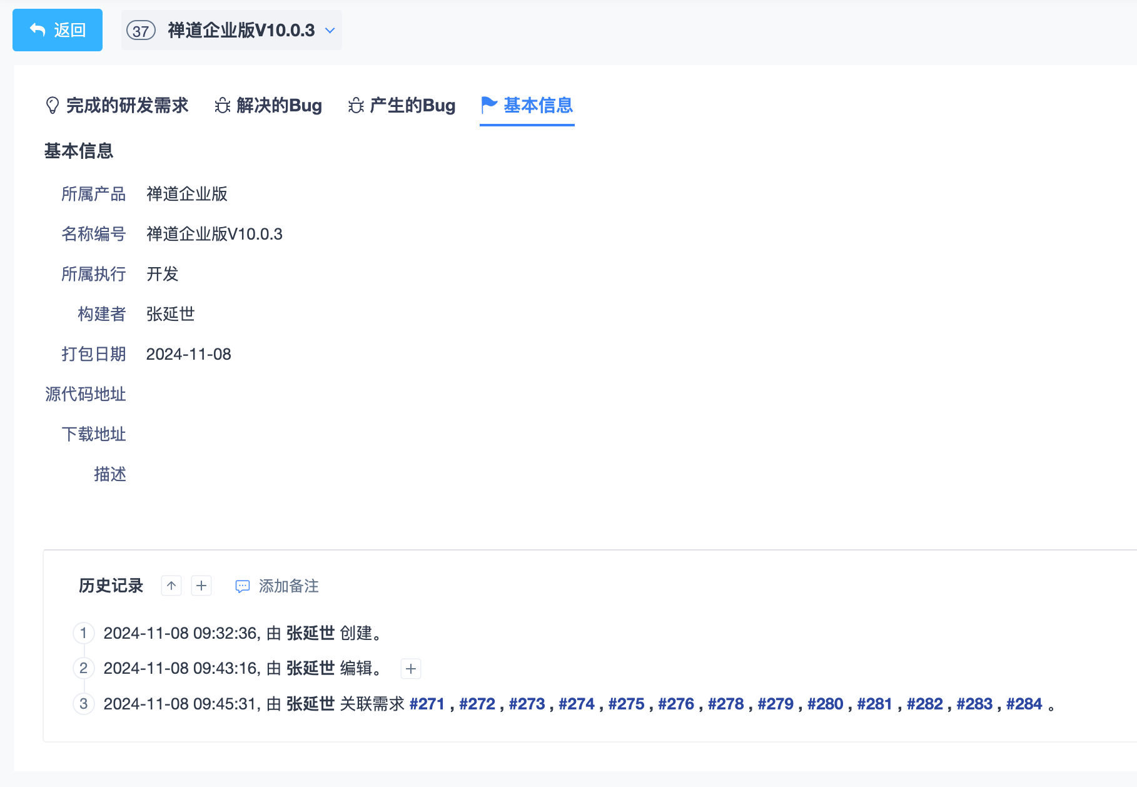Expand details of the 编辑 history entry

pos(411,669)
